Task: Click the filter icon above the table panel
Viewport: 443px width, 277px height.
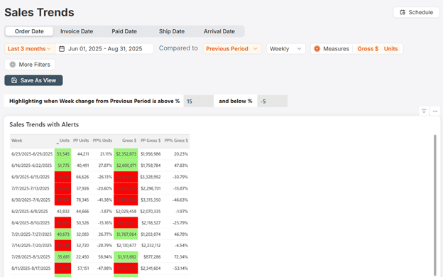Action: tap(424, 111)
